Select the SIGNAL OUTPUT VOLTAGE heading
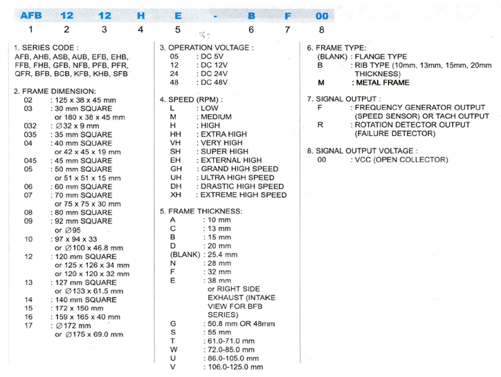The width and height of the screenshot is (501, 377). (x=363, y=151)
